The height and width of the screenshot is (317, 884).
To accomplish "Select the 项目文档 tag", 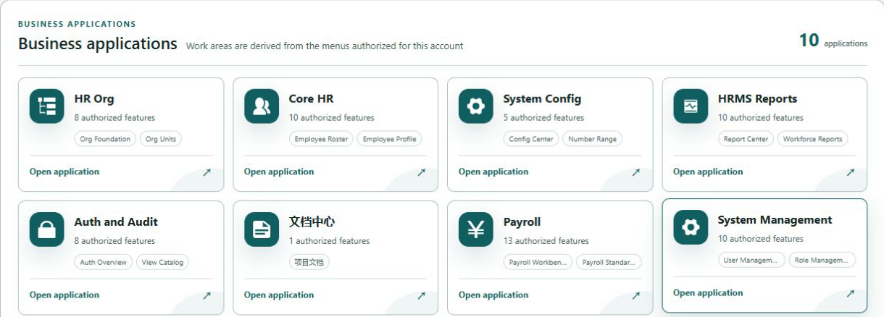I will [x=309, y=263].
